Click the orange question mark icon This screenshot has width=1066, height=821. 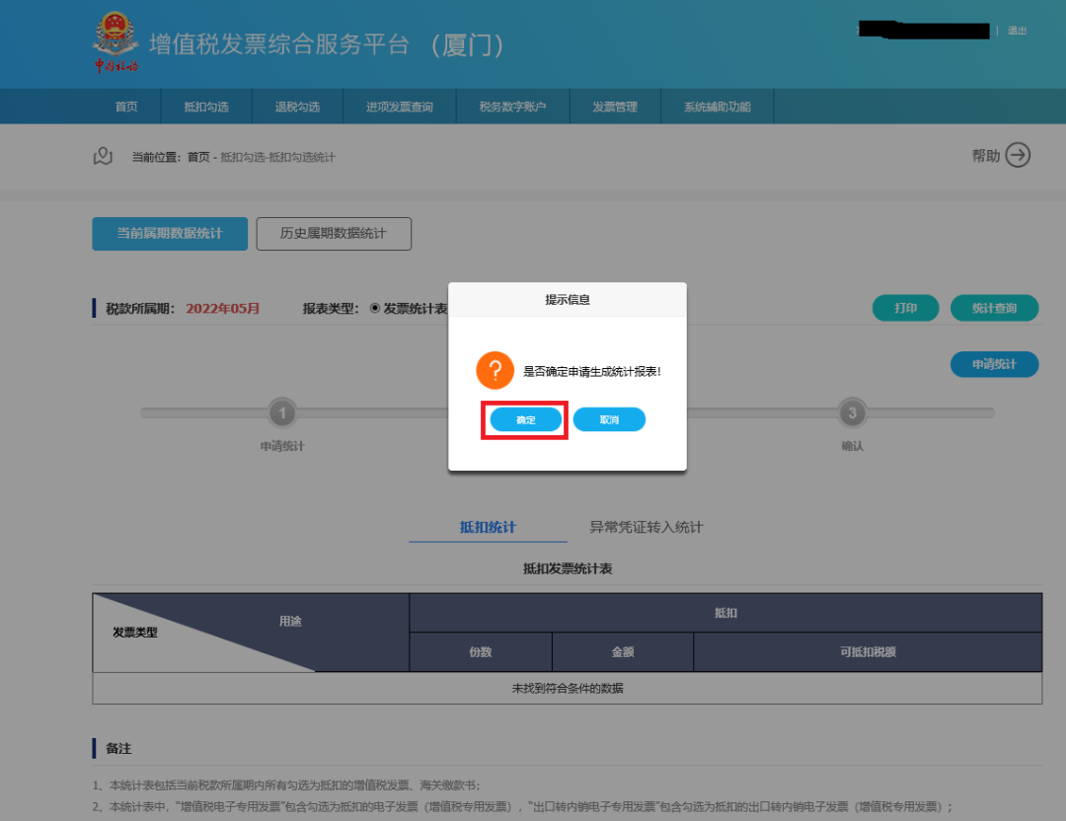[x=495, y=371]
